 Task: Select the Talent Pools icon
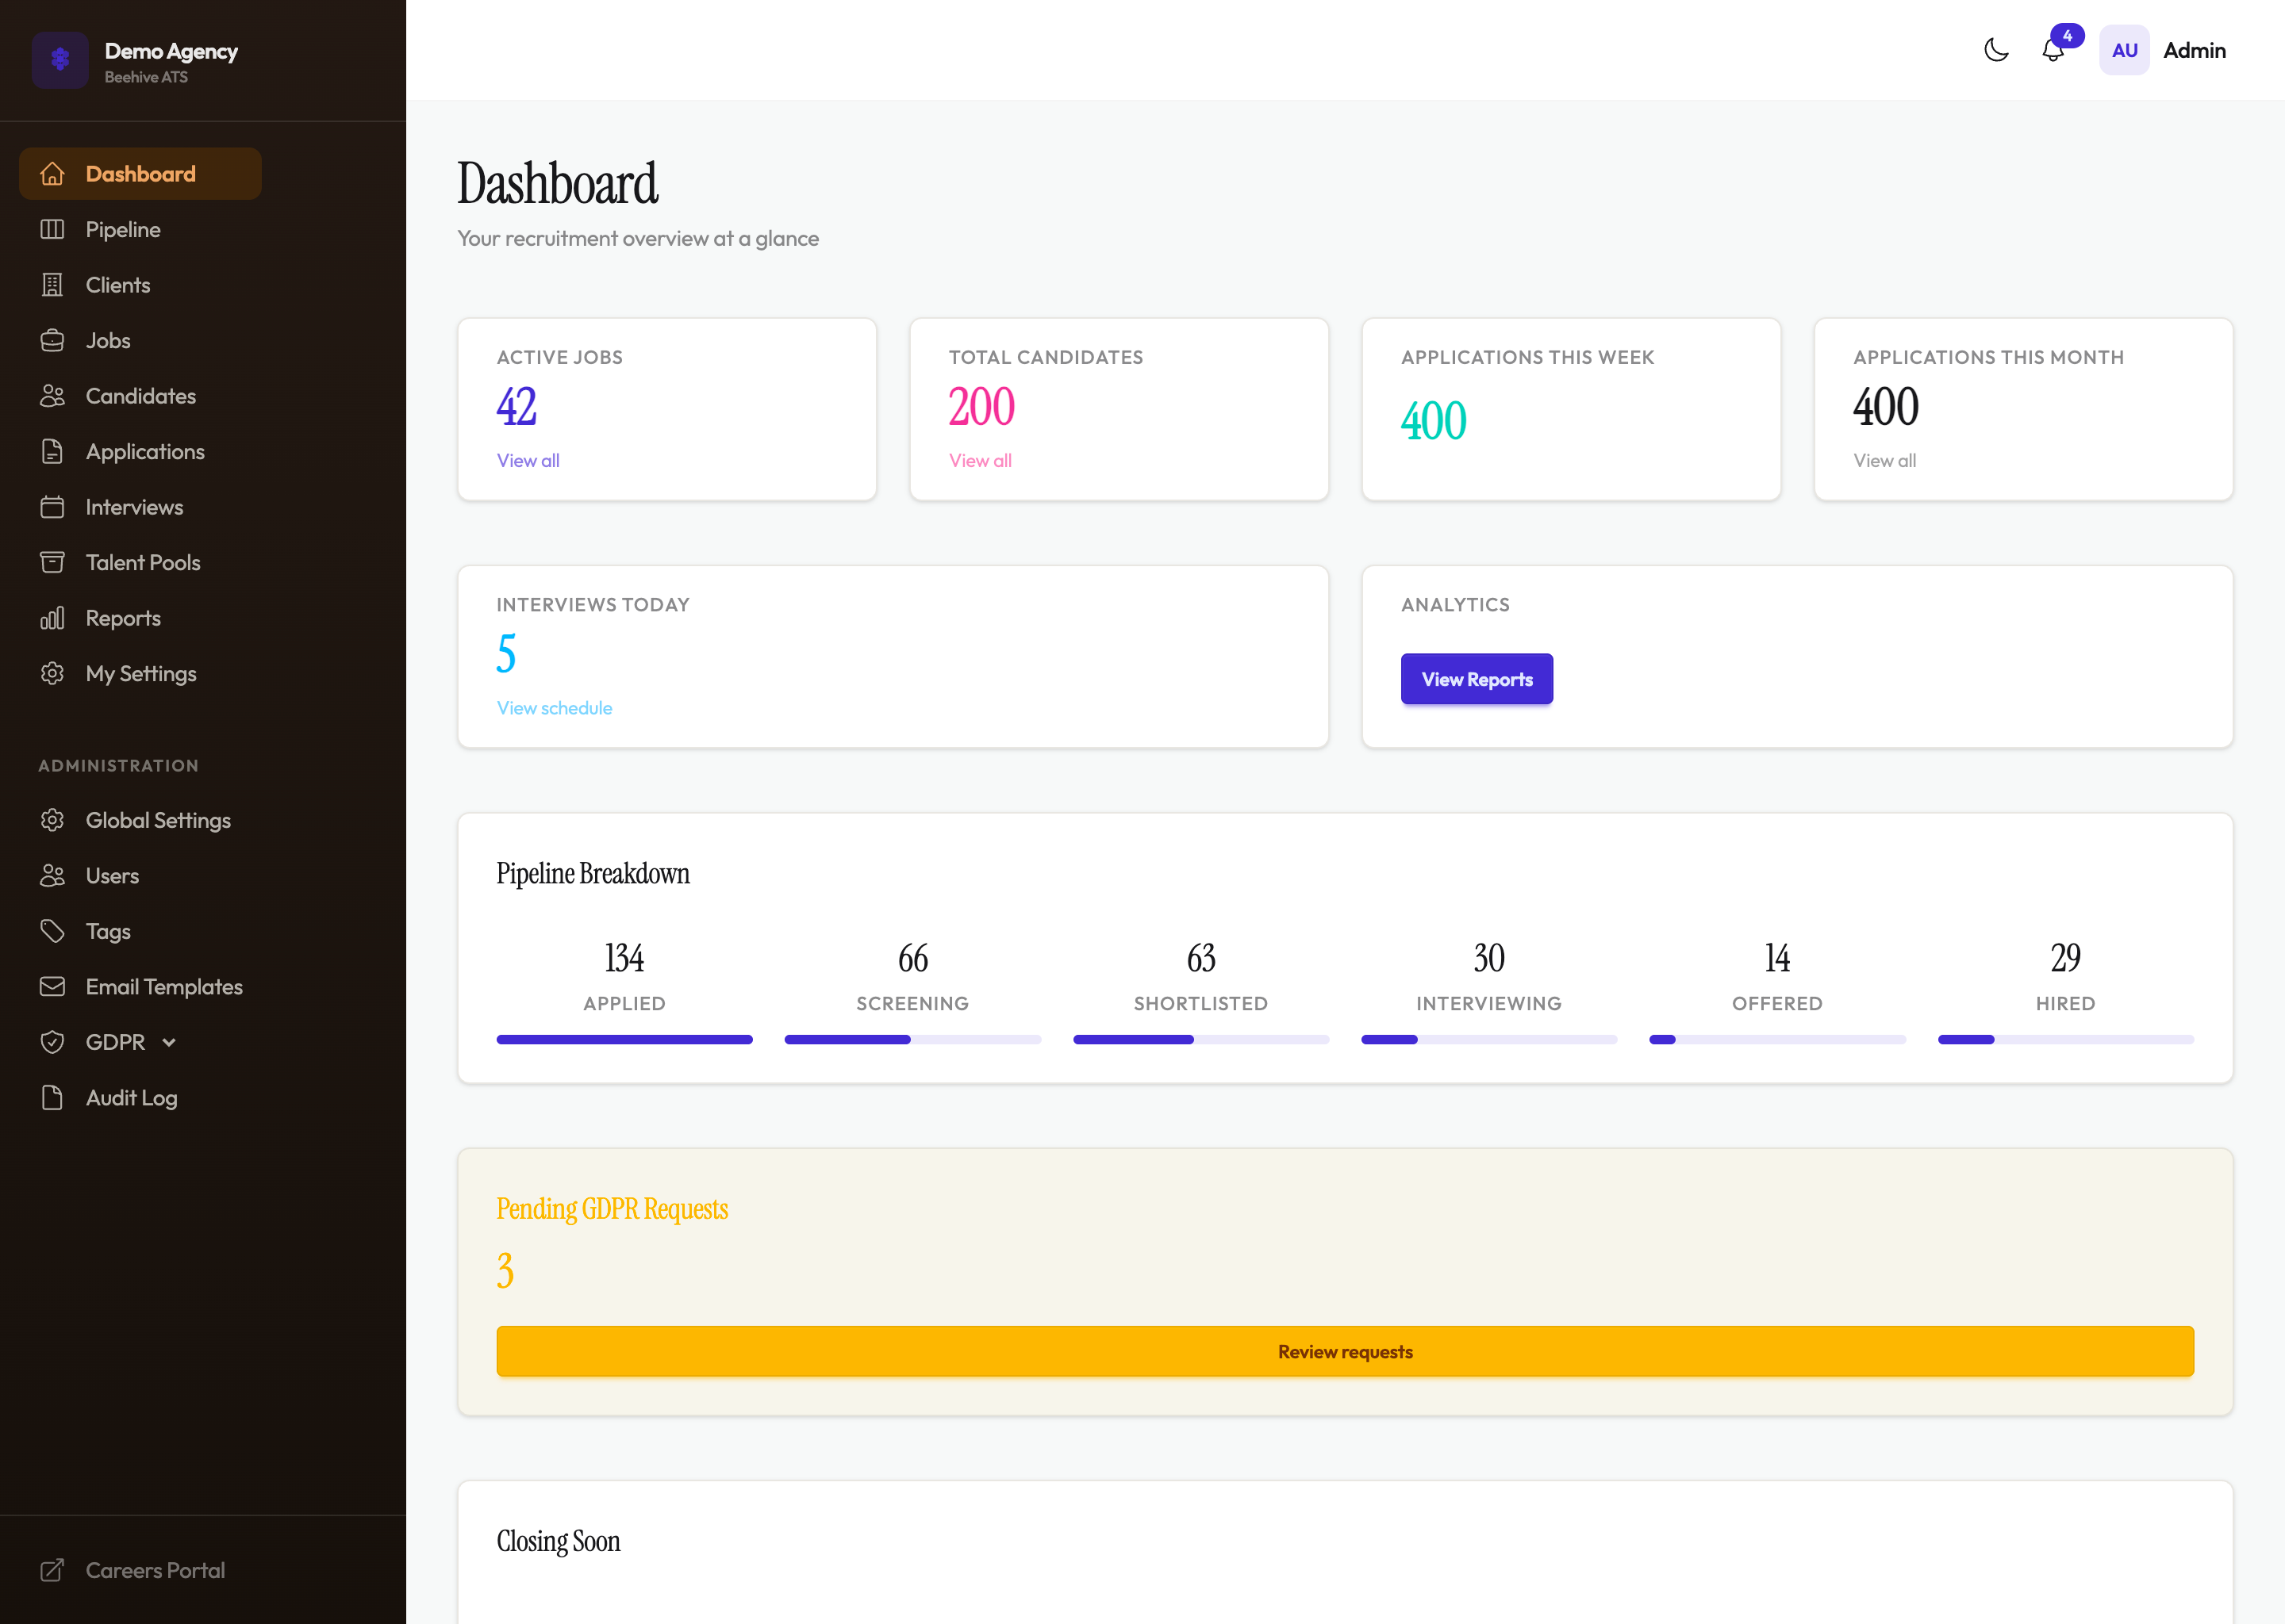click(53, 562)
